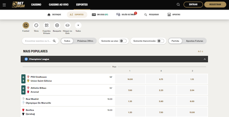Select Apostas Futuras option
This screenshot has width=229, height=117.
point(195,41)
